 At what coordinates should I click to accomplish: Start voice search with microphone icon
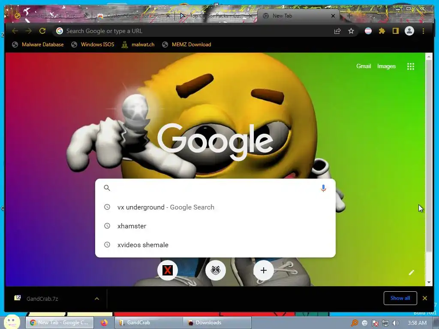pyautogui.click(x=323, y=188)
